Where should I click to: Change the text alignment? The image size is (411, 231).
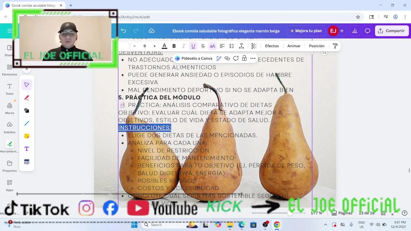tap(222, 46)
